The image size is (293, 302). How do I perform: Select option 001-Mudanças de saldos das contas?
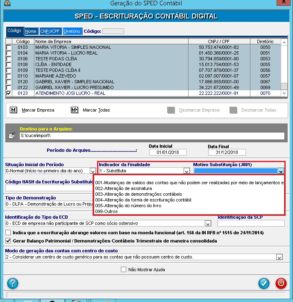coord(189,183)
